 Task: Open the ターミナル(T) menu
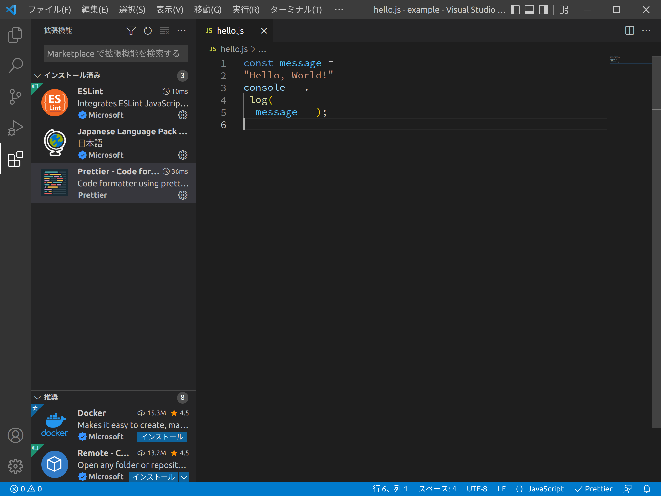[x=296, y=10]
